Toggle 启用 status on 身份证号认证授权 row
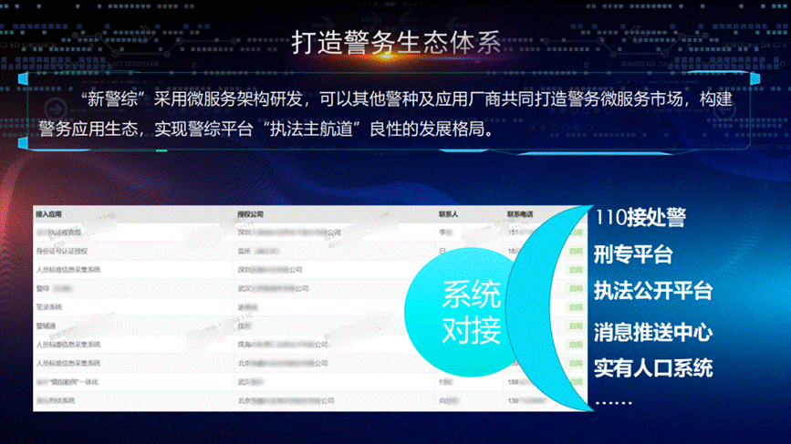The width and height of the screenshot is (791, 444). pyautogui.click(x=575, y=251)
